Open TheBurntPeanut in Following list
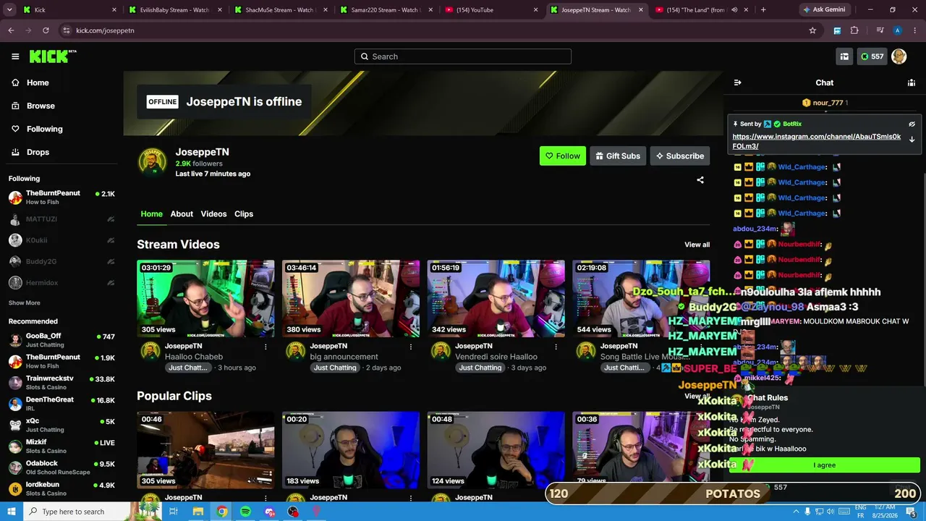This screenshot has height=521, width=926. pos(61,198)
